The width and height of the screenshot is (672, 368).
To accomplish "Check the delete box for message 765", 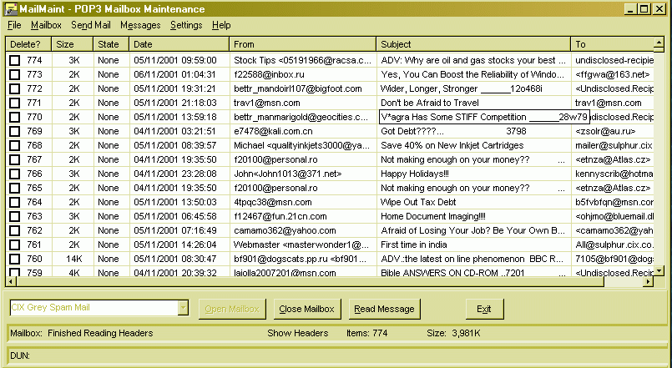I will tap(15, 188).
